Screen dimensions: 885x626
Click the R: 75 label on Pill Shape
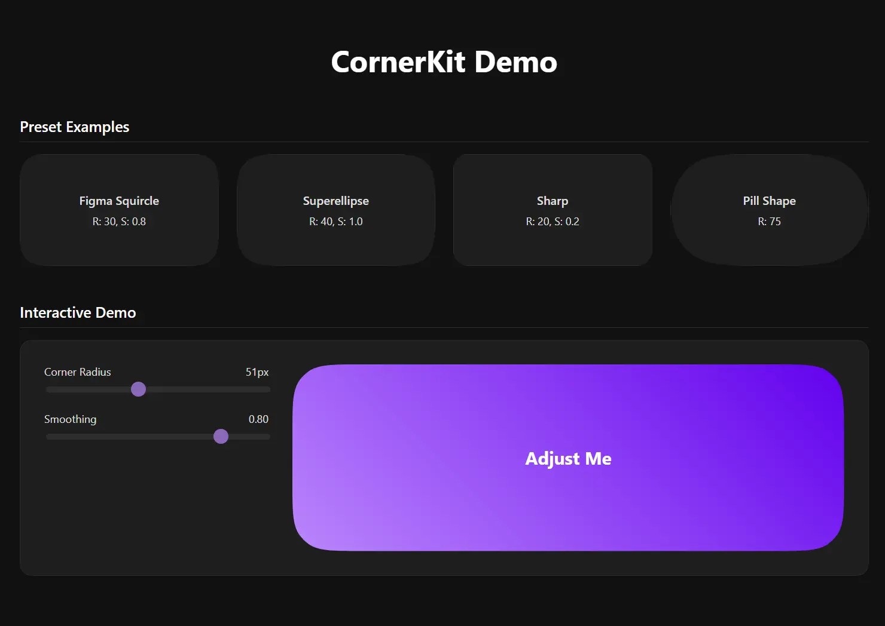[x=769, y=221]
